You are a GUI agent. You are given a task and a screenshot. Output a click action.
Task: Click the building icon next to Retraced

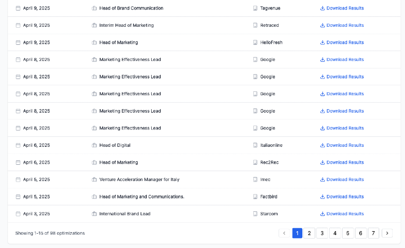(x=255, y=25)
